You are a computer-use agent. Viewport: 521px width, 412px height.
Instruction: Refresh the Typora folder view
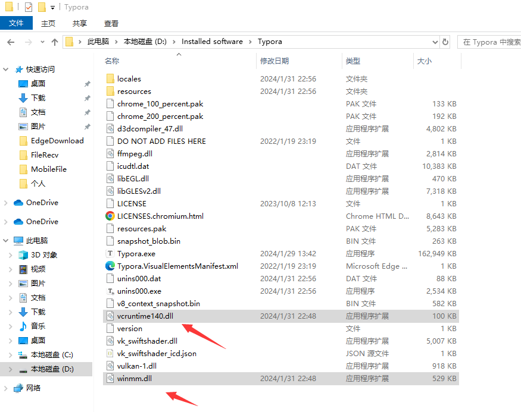coord(445,42)
